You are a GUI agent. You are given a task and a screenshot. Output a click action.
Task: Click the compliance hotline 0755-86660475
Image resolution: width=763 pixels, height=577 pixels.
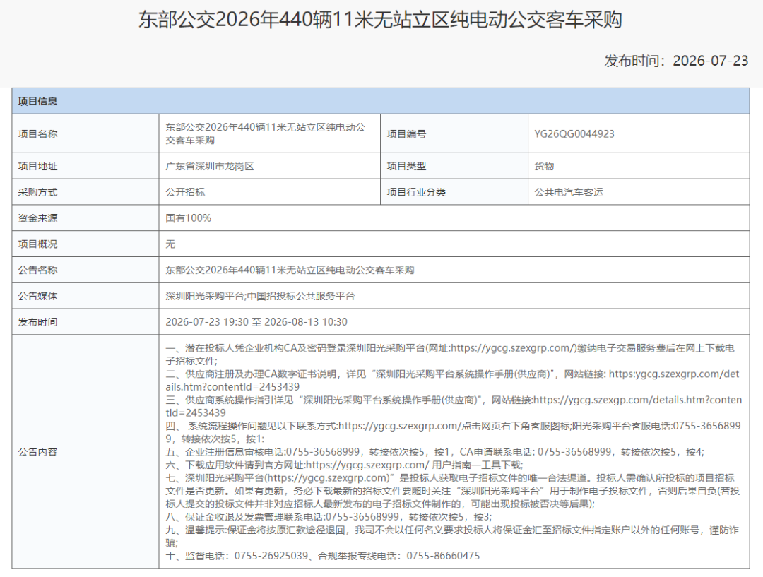pos(443,556)
